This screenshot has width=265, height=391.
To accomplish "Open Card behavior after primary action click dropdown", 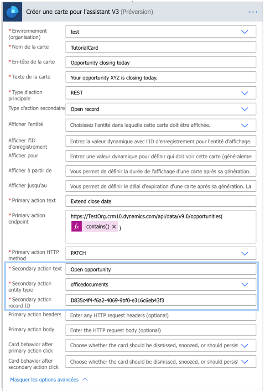I will pyautogui.click(x=244, y=346).
